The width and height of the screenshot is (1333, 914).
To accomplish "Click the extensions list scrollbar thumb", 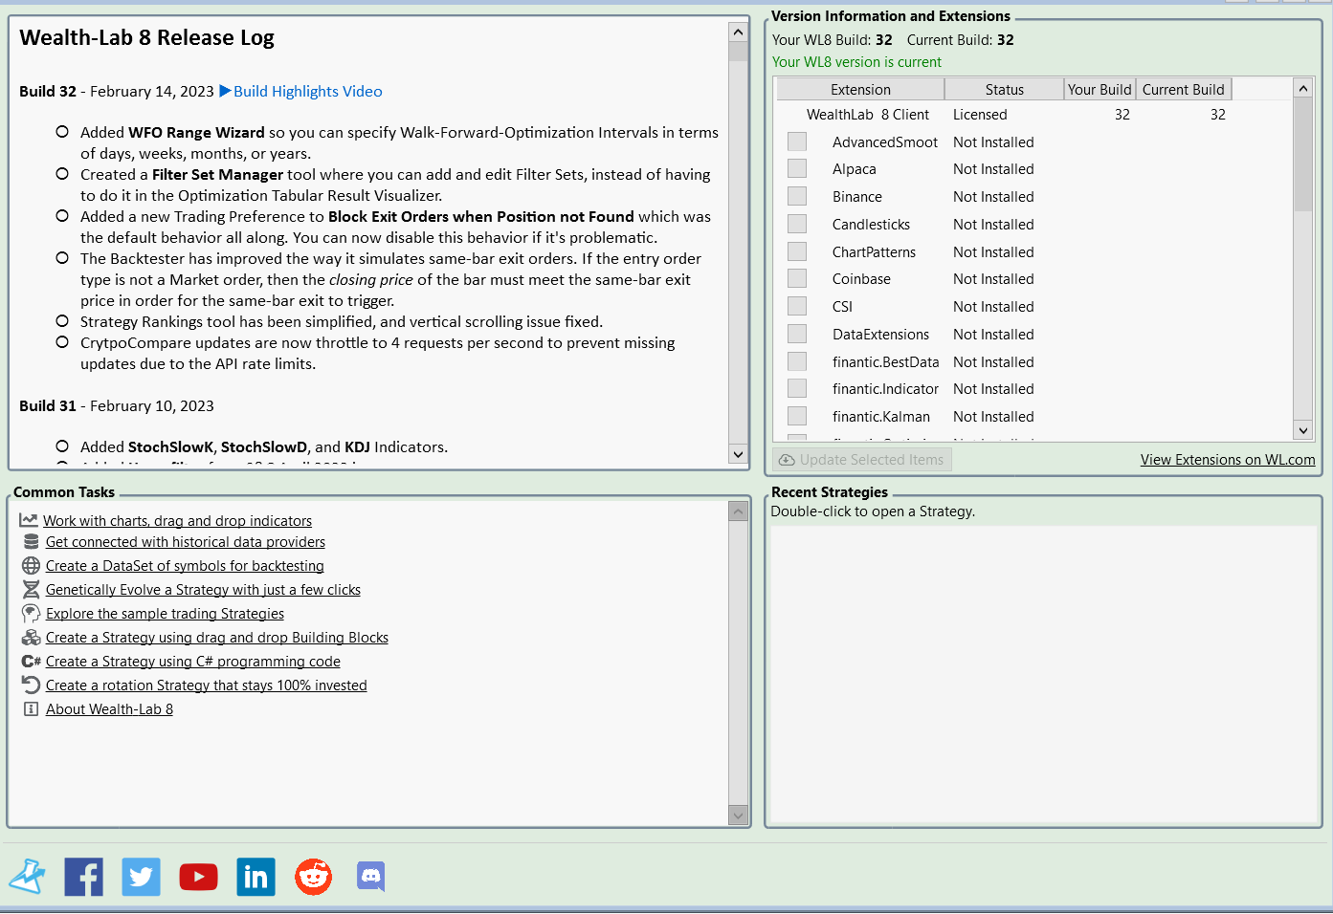I will tap(1303, 154).
